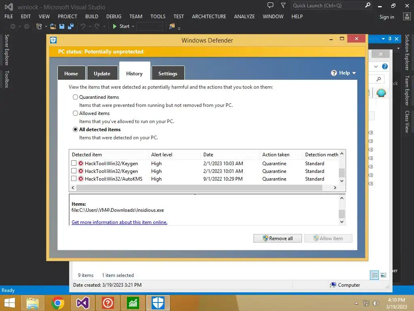
Task: Open File Explorer from the taskbar
Action: pos(33,303)
